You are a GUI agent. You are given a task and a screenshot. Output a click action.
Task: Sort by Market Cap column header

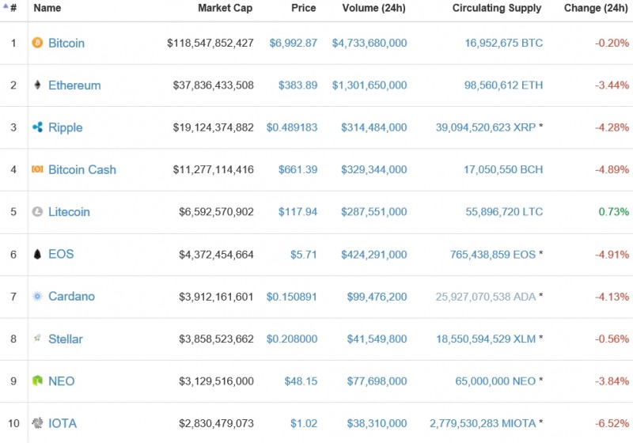coord(226,8)
